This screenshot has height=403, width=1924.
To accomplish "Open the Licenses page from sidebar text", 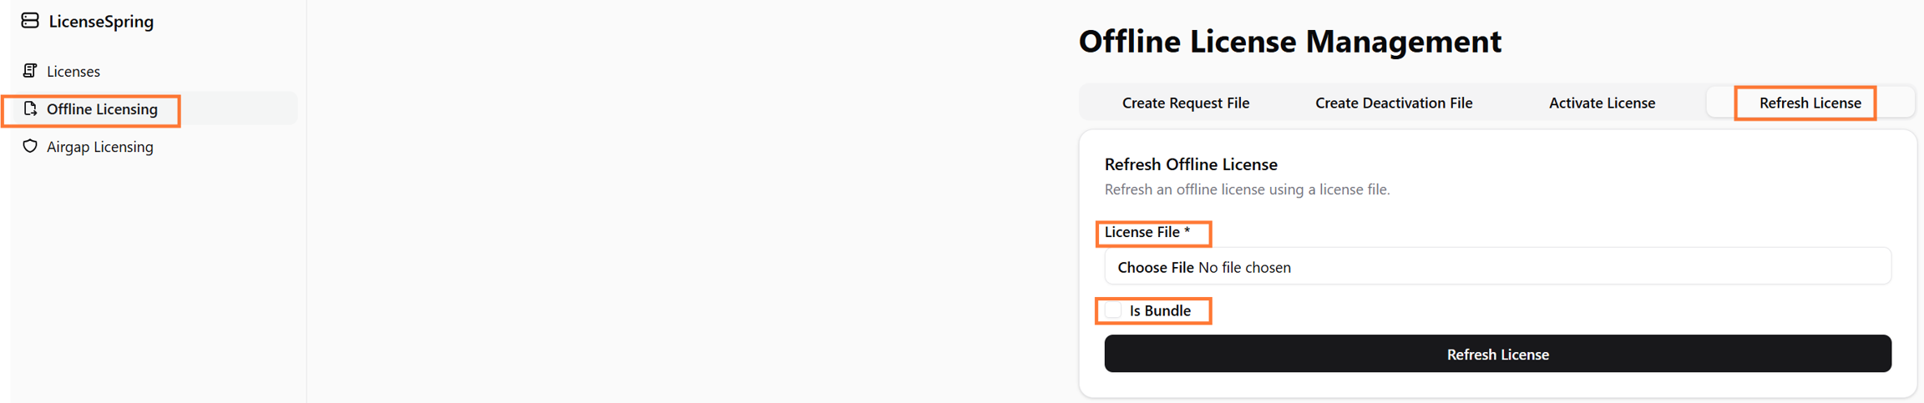I will point(73,72).
